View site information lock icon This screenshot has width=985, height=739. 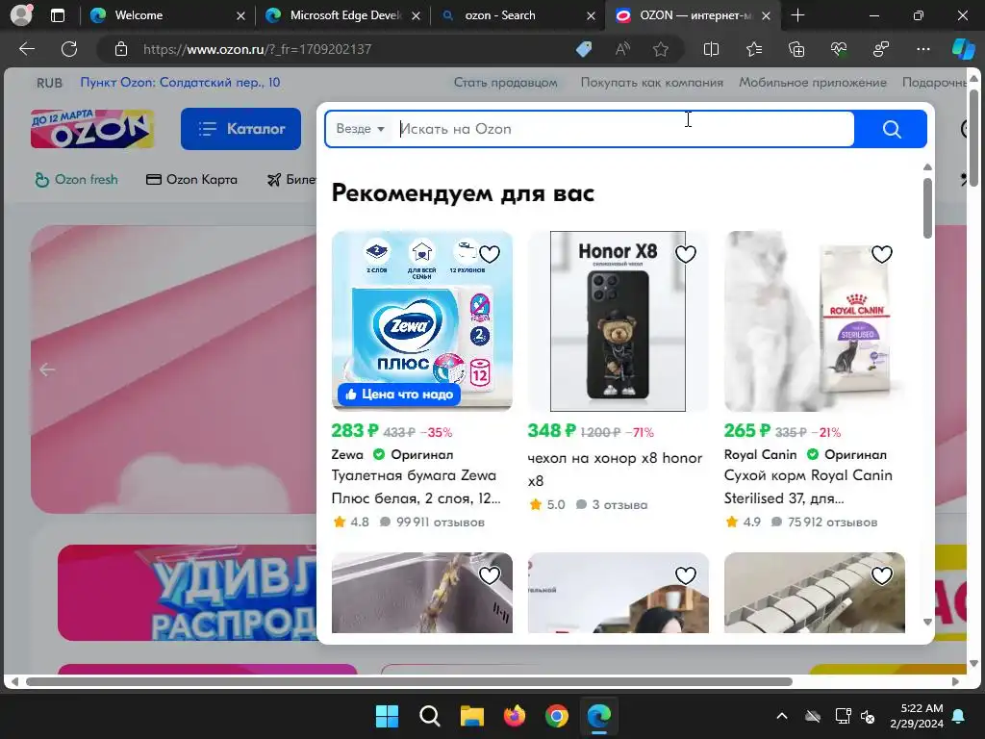pos(121,49)
